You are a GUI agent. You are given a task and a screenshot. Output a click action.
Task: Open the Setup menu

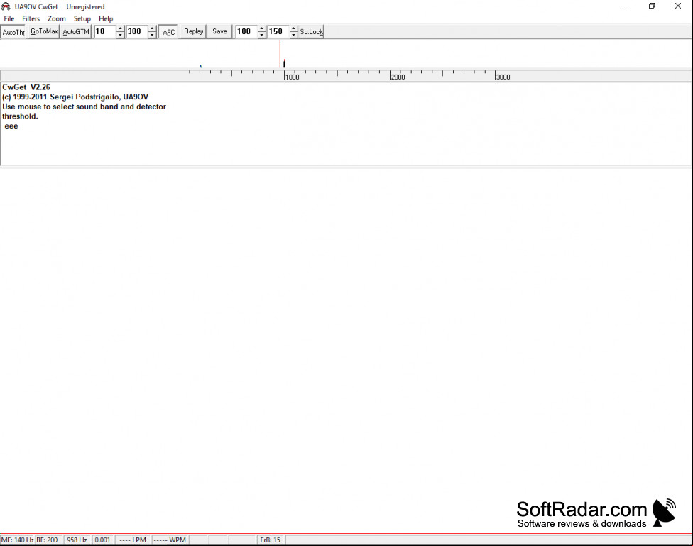point(82,18)
